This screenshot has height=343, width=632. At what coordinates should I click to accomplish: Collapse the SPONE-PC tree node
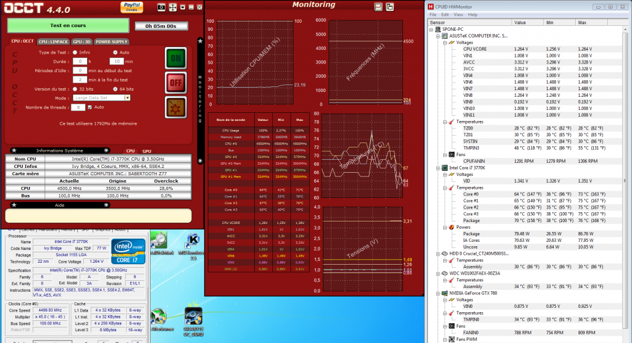(x=431, y=30)
